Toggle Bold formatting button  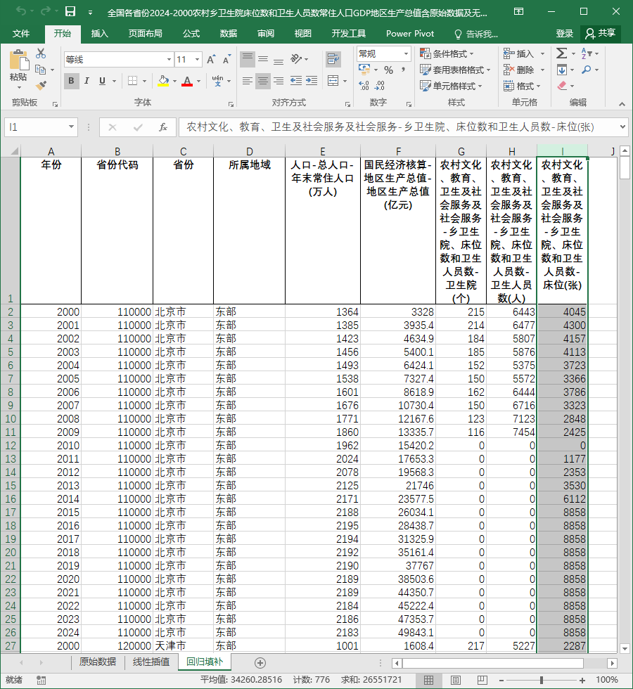(71, 81)
